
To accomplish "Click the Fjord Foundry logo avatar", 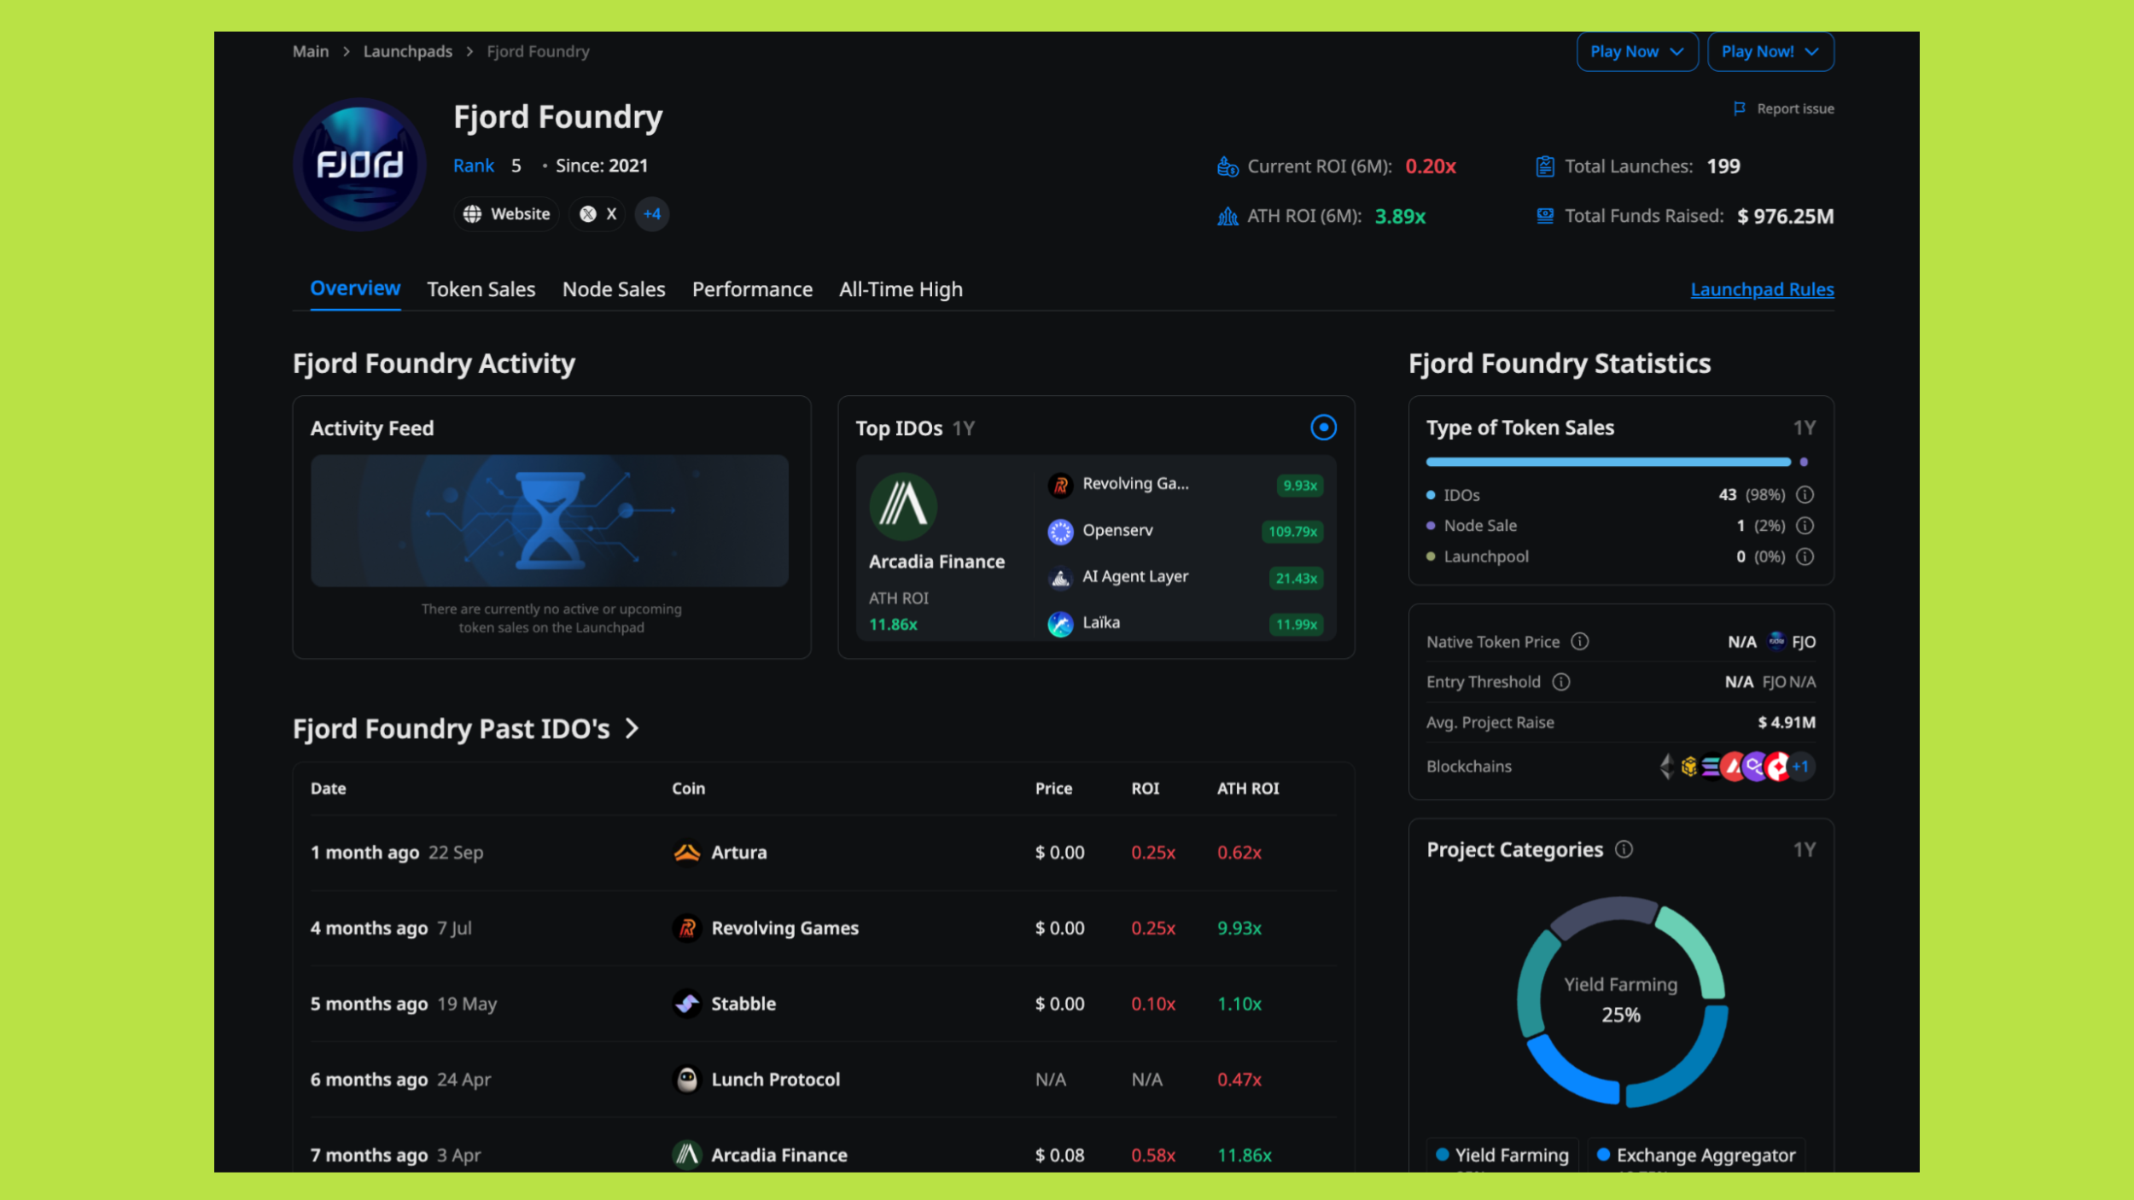I will pyautogui.click(x=359, y=165).
